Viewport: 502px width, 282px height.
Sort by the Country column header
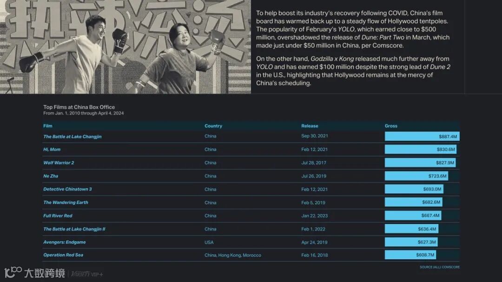point(213,126)
